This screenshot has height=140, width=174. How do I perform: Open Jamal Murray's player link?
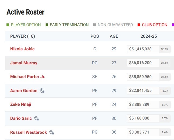(x=24, y=63)
